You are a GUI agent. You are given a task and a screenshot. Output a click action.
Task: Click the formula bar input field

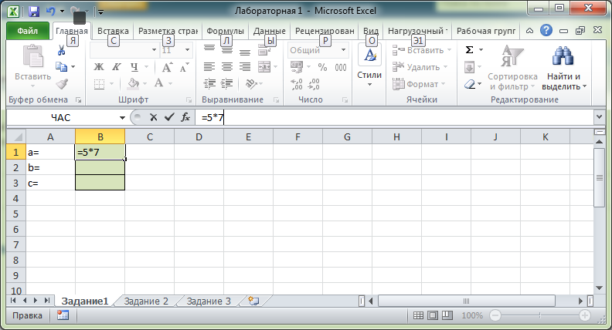pos(394,117)
